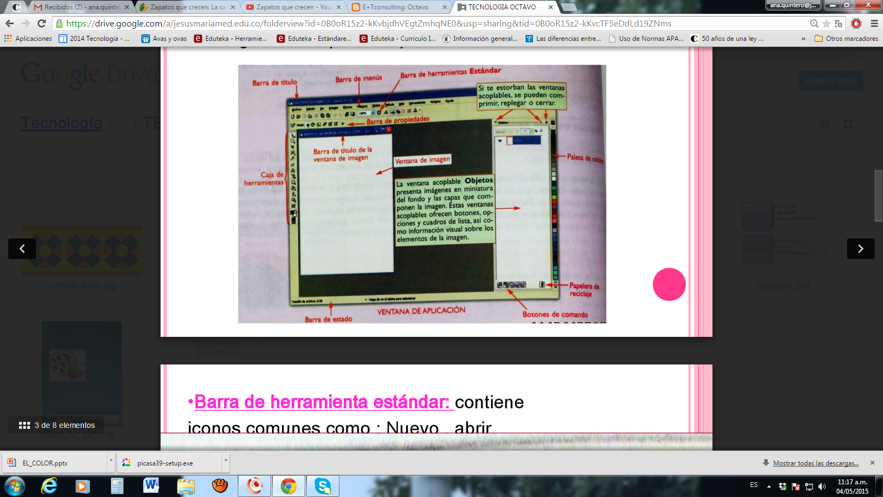The image size is (883, 497).
Task: Open the Chrome hamburger menu
Action: coord(874,24)
